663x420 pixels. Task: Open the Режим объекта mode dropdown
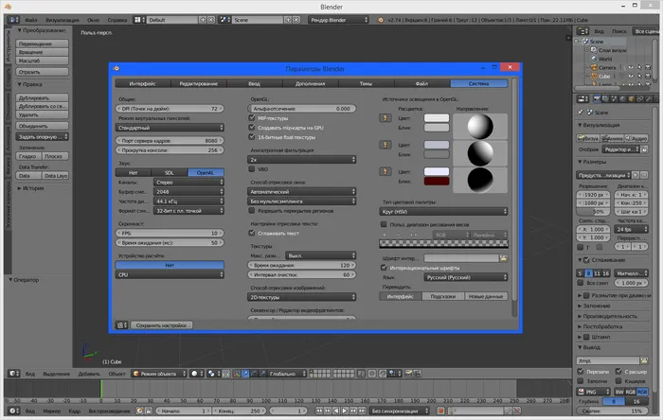click(x=159, y=374)
